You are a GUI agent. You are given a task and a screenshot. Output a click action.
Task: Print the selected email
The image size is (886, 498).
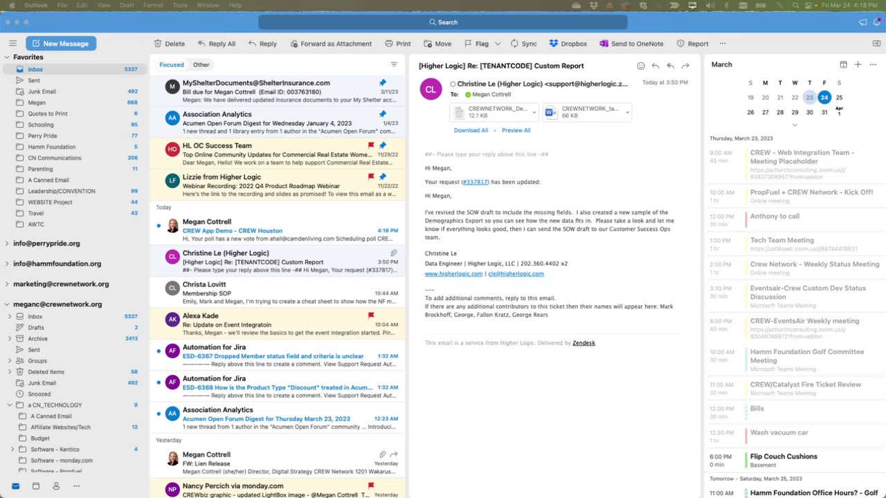pyautogui.click(x=397, y=44)
